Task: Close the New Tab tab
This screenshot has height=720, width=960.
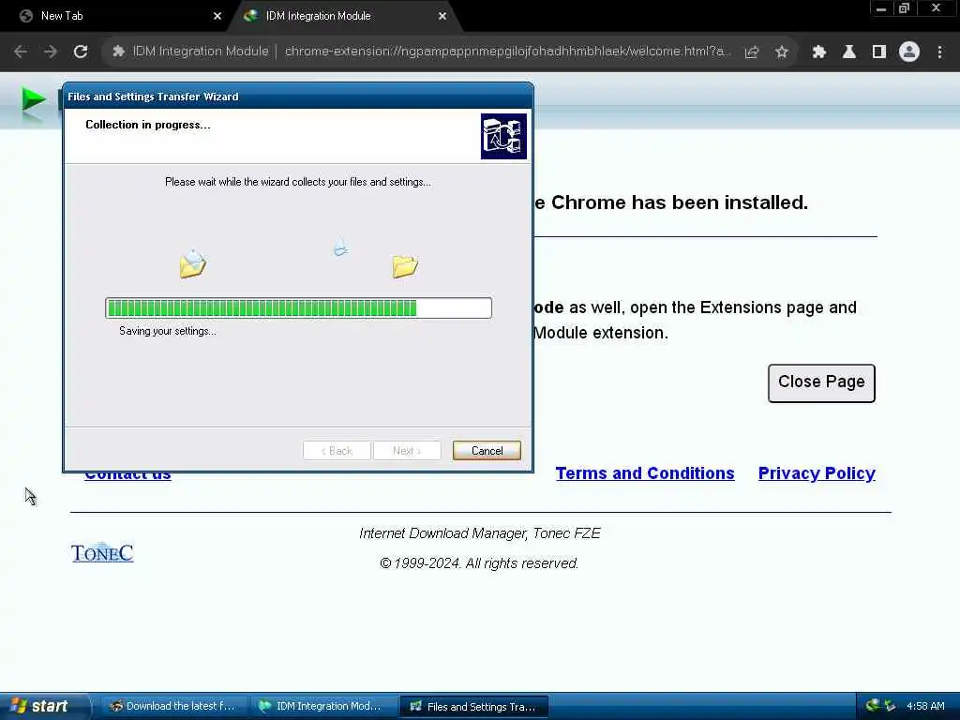Action: [217, 16]
